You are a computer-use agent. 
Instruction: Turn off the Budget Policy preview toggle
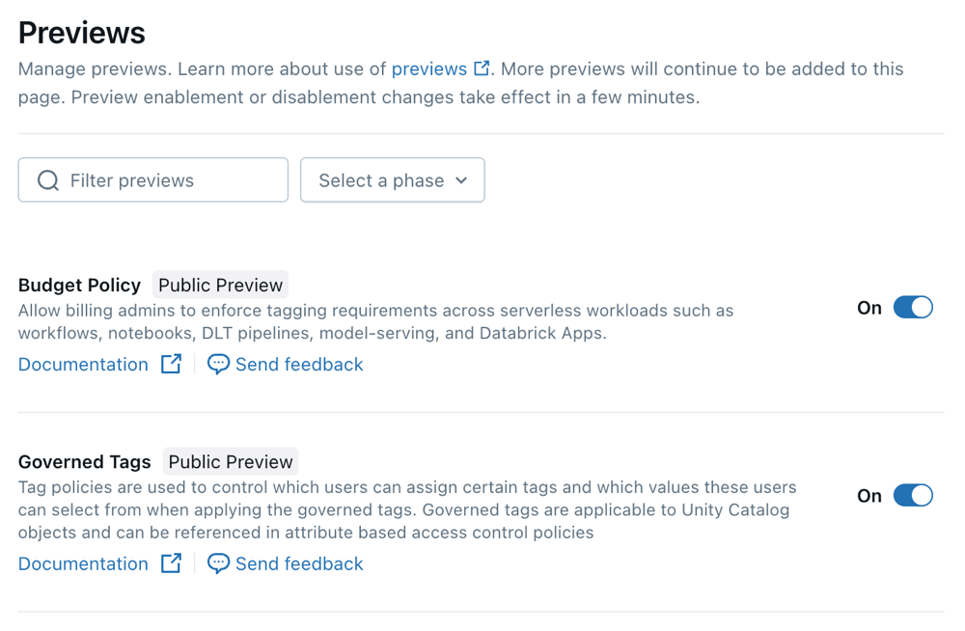[912, 308]
